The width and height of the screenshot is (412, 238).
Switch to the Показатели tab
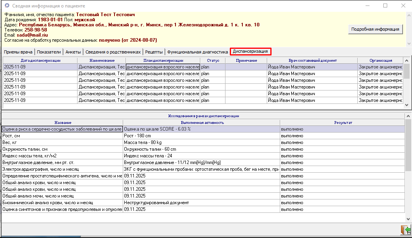(49, 52)
